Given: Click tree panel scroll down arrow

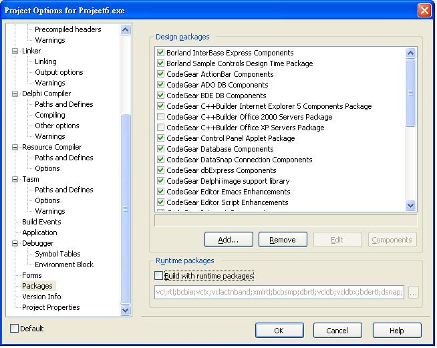Looking at the screenshot, I should (x=126, y=310).
